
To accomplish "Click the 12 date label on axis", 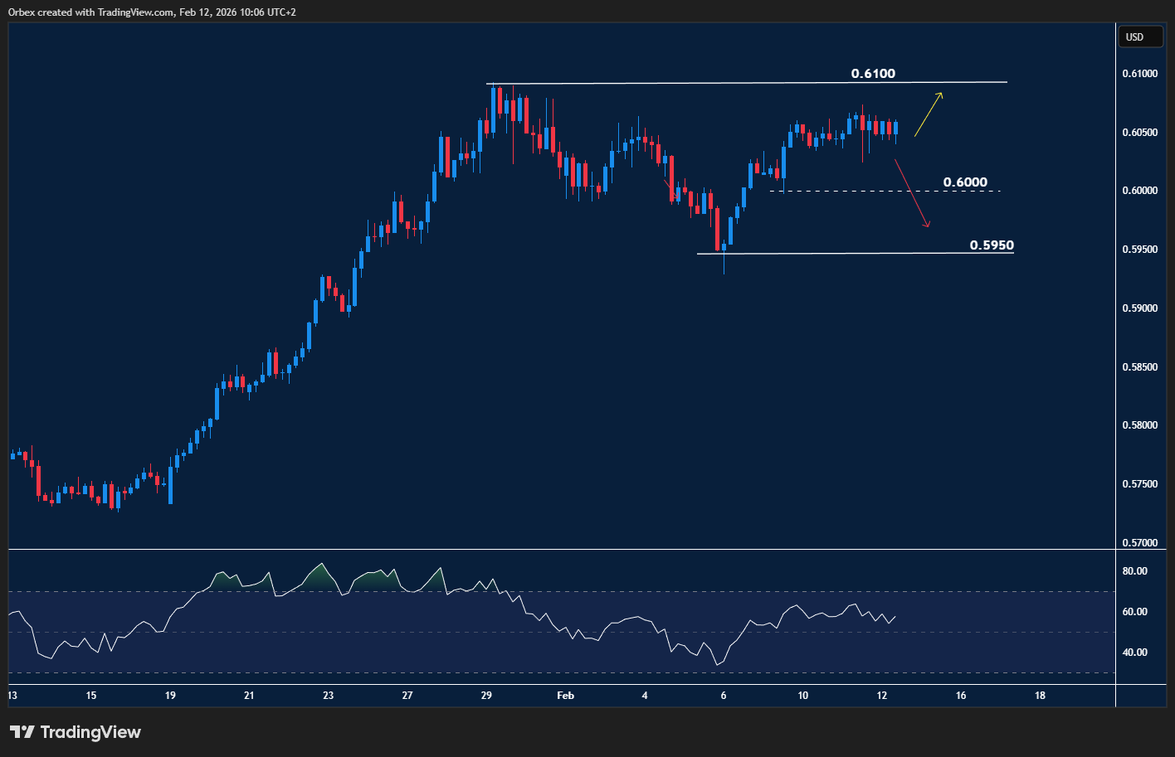I will tap(882, 696).
